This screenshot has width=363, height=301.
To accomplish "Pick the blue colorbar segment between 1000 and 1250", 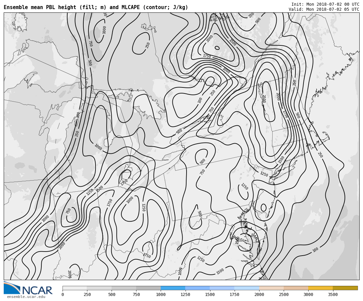I will 173,288.
